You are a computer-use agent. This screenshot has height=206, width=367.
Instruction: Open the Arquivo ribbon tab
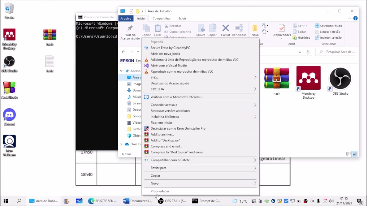[126, 18]
